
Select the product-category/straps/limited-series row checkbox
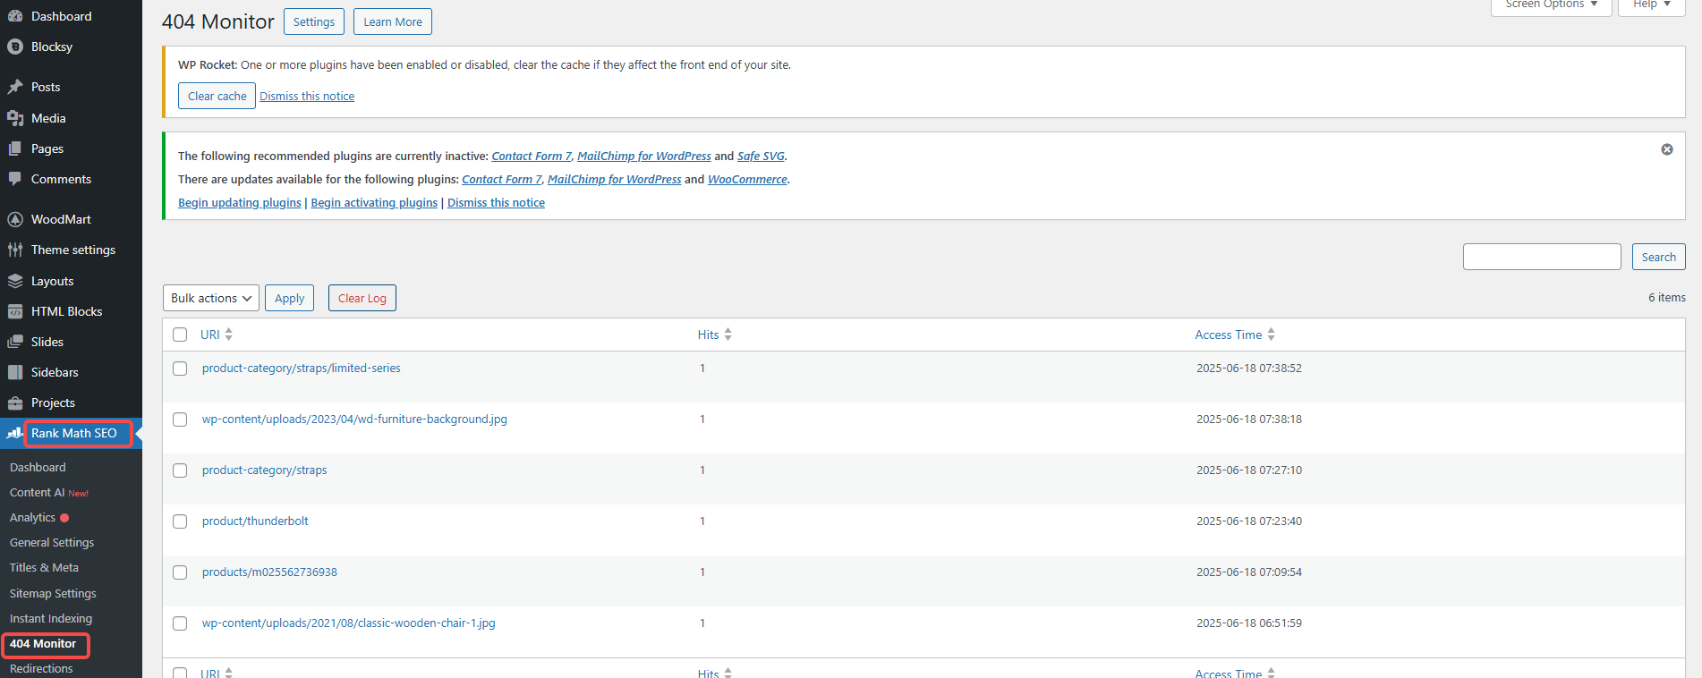(180, 369)
